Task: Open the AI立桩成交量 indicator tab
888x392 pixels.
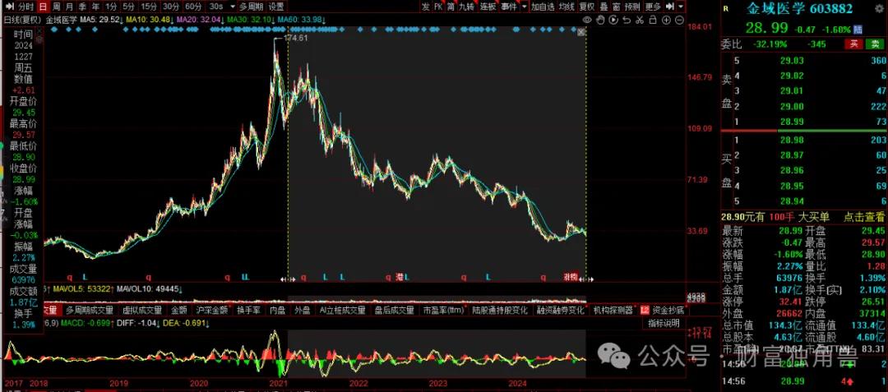Action: point(342,310)
